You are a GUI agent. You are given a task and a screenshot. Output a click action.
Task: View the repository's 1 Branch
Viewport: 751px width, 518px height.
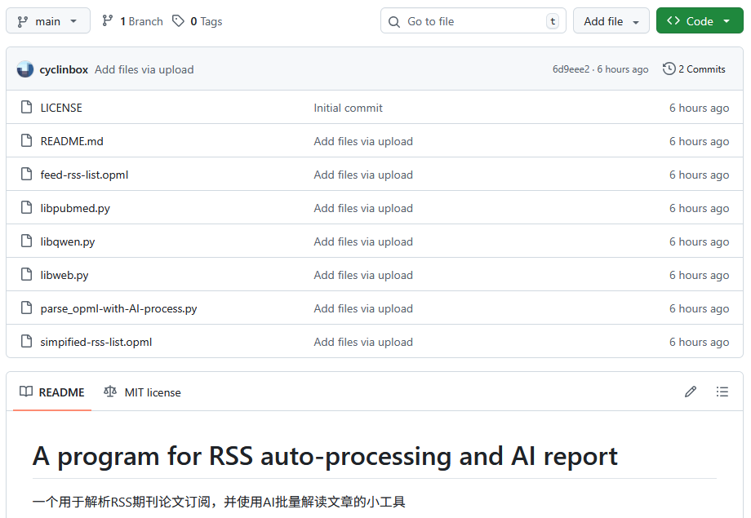[x=132, y=21]
